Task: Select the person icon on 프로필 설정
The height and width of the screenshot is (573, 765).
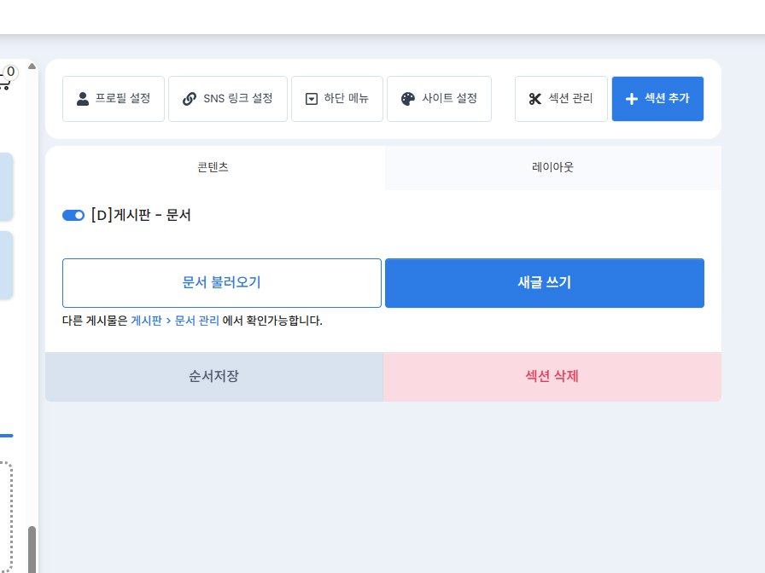Action: 81,98
